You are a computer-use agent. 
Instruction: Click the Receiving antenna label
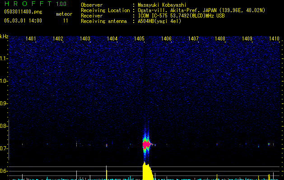[x=104, y=21]
